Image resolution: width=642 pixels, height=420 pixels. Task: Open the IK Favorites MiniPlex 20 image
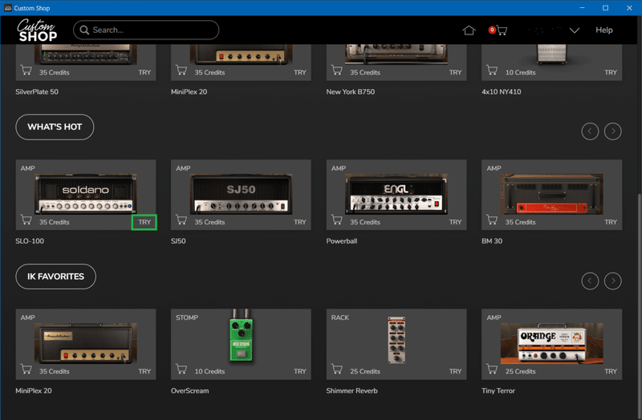coord(86,343)
